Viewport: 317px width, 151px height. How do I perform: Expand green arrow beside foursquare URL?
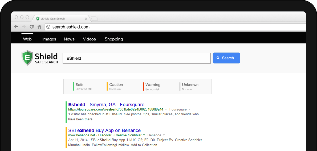point(166,109)
